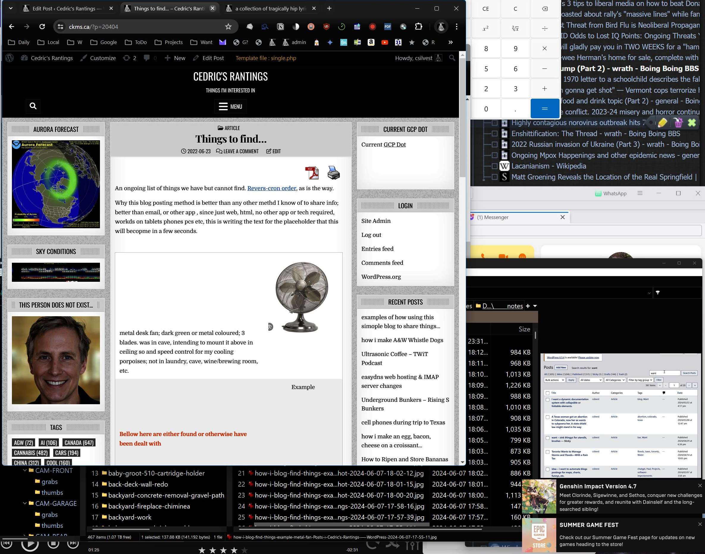Image resolution: width=705 pixels, height=554 pixels.
Task: Open the uBlock Origin extension icon
Action: pos(326,26)
